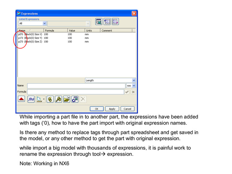Expand the Measure tool dropdown arrow
This screenshot has height=174, width=232.
coord(44,99)
